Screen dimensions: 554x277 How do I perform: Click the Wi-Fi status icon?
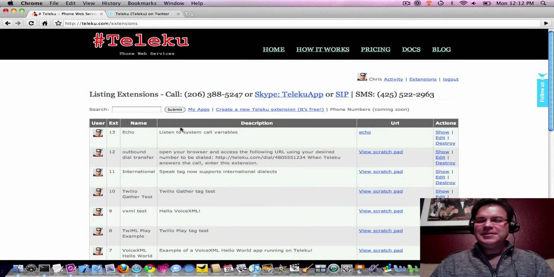[463, 3]
